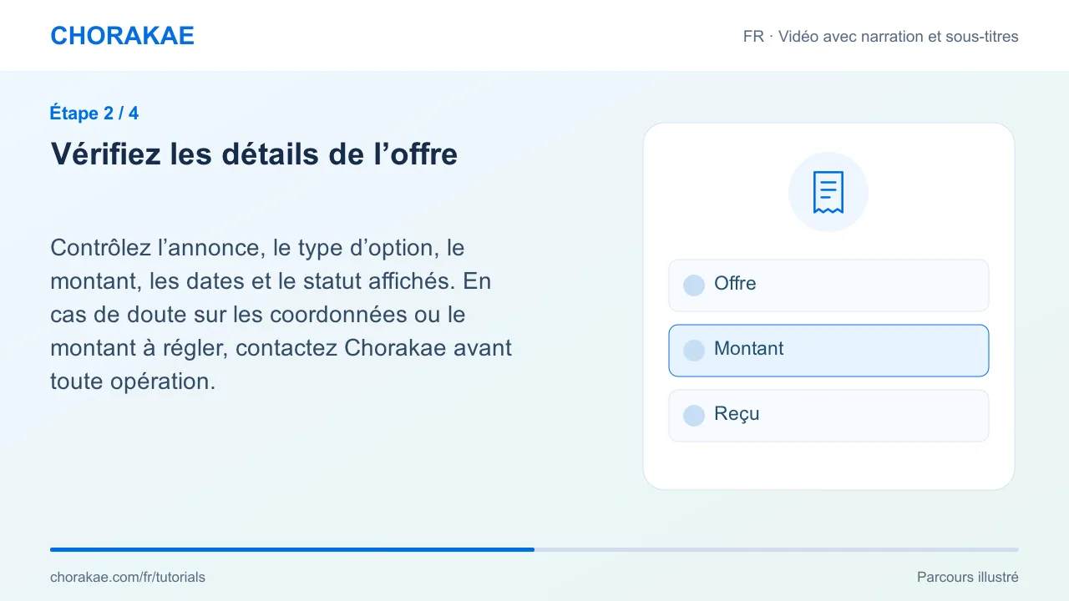Select the Offre radio dot
Screen dimensions: 1069x601
[x=694, y=285]
